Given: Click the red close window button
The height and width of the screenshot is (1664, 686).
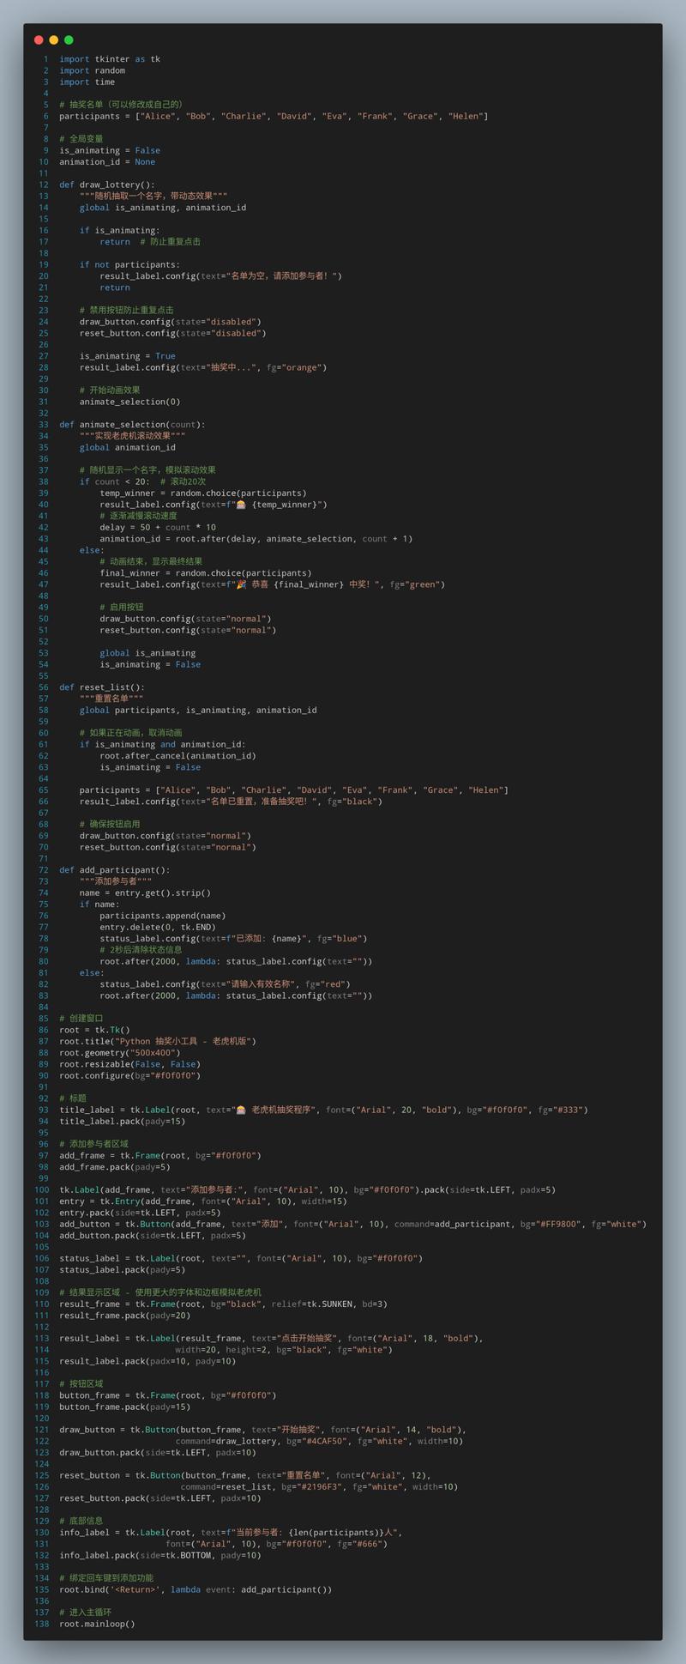Looking at the screenshot, I should [x=39, y=39].
